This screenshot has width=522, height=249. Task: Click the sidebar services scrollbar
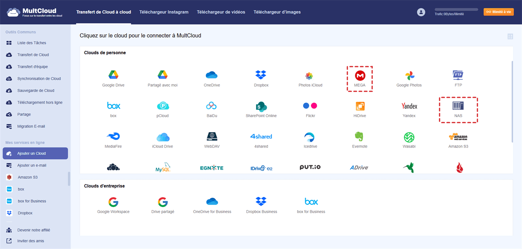(x=69, y=179)
